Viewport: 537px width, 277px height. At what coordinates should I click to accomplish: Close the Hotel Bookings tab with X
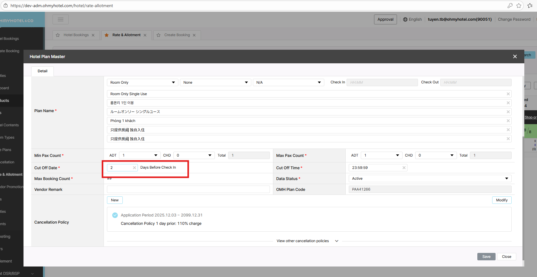93,35
